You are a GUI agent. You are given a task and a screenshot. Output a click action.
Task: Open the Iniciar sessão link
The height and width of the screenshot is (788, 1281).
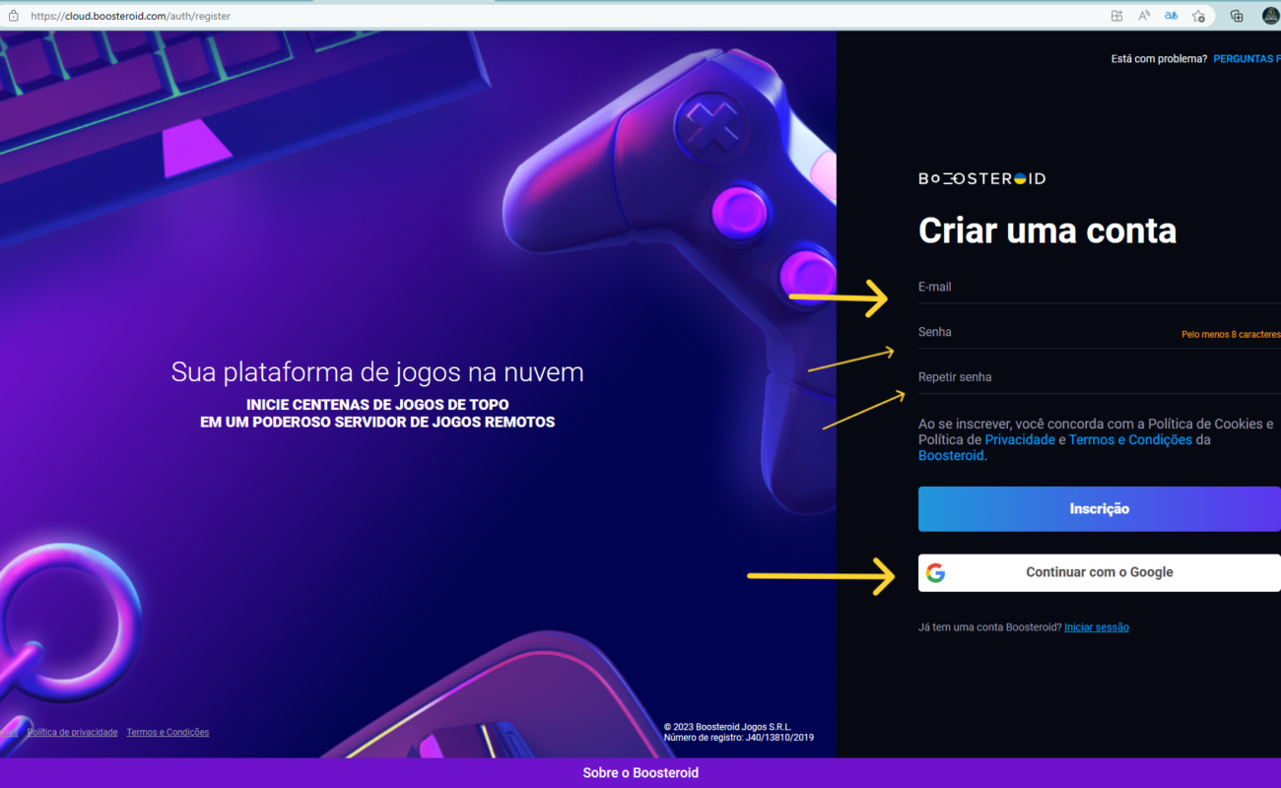pyautogui.click(x=1097, y=627)
